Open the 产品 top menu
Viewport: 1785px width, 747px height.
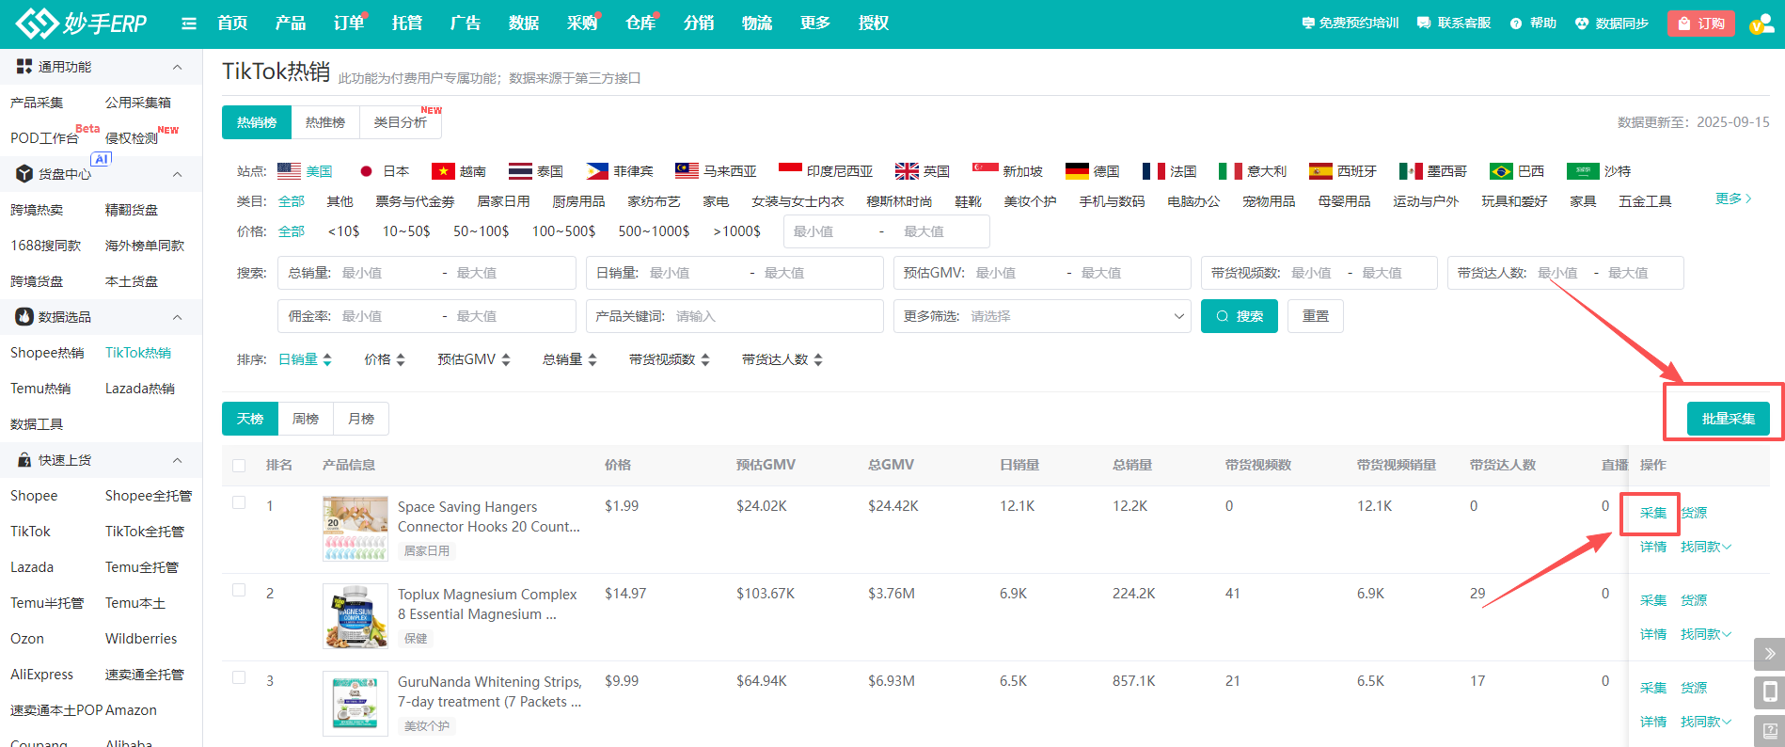291,24
